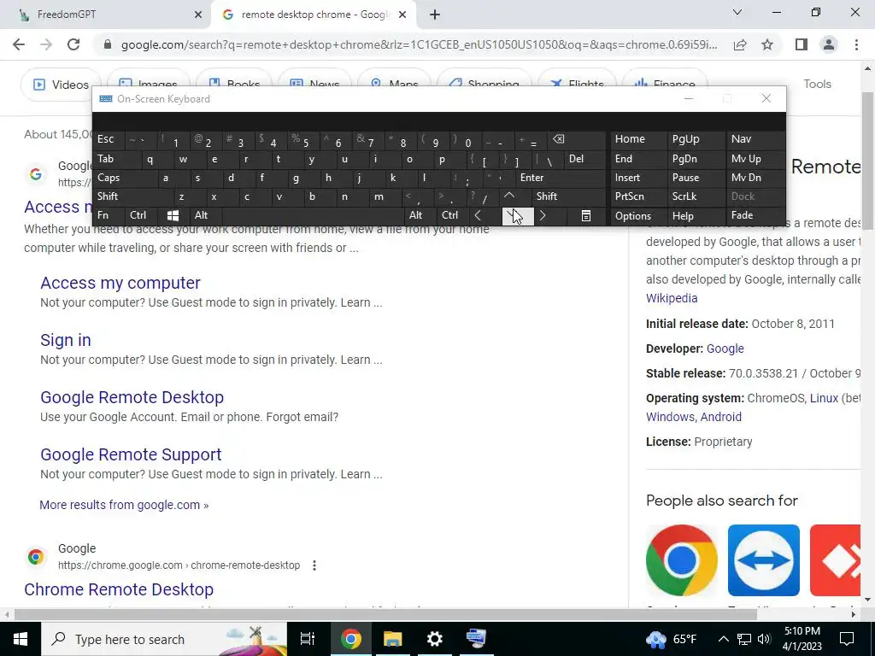Bookmark this page with the star icon
This screenshot has width=875, height=656.
(767, 44)
